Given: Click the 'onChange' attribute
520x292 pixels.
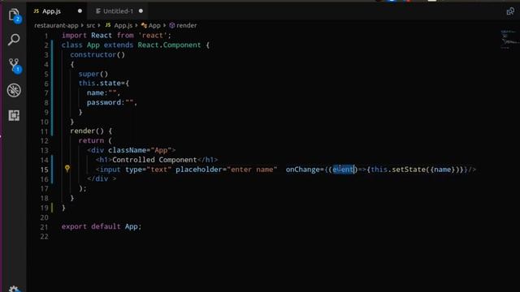Looking at the screenshot, I should pyautogui.click(x=302, y=170).
